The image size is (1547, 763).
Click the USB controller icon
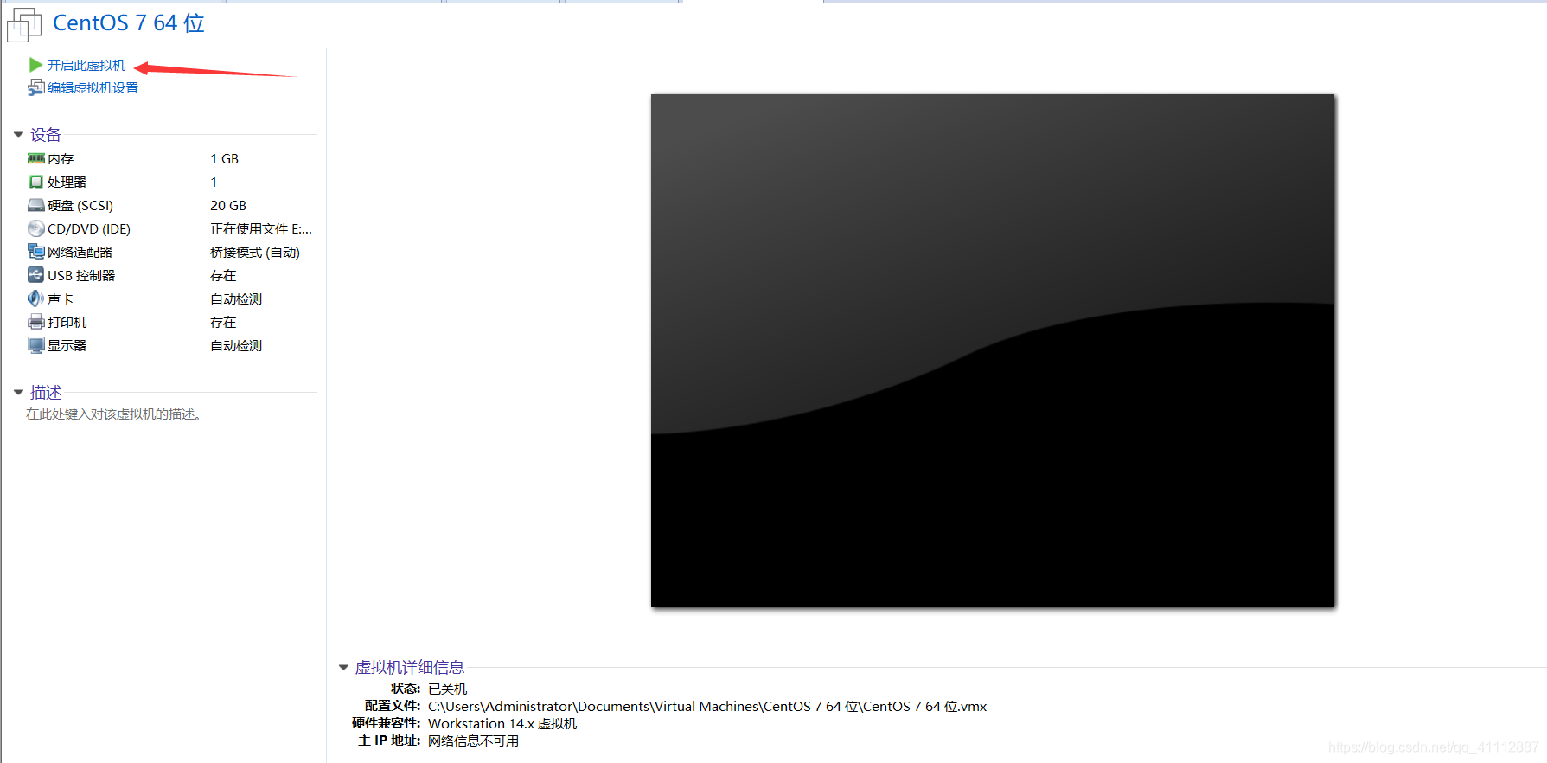[35, 275]
